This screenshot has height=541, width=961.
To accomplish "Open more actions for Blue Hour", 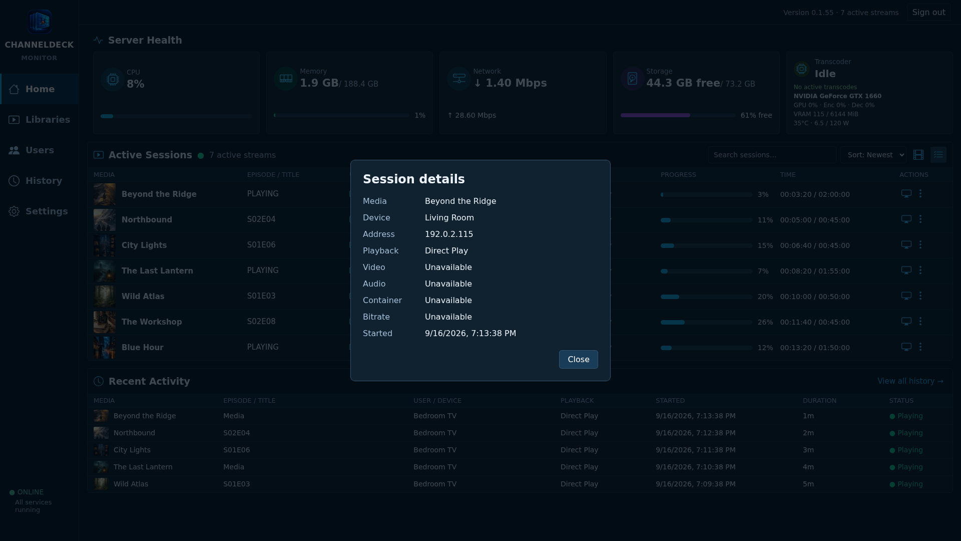I will 920,347.
